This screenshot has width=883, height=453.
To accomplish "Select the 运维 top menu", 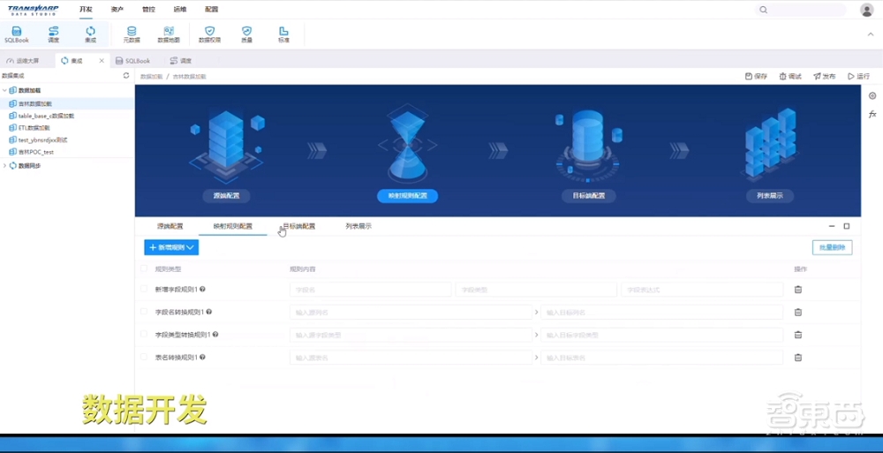I will click(180, 10).
